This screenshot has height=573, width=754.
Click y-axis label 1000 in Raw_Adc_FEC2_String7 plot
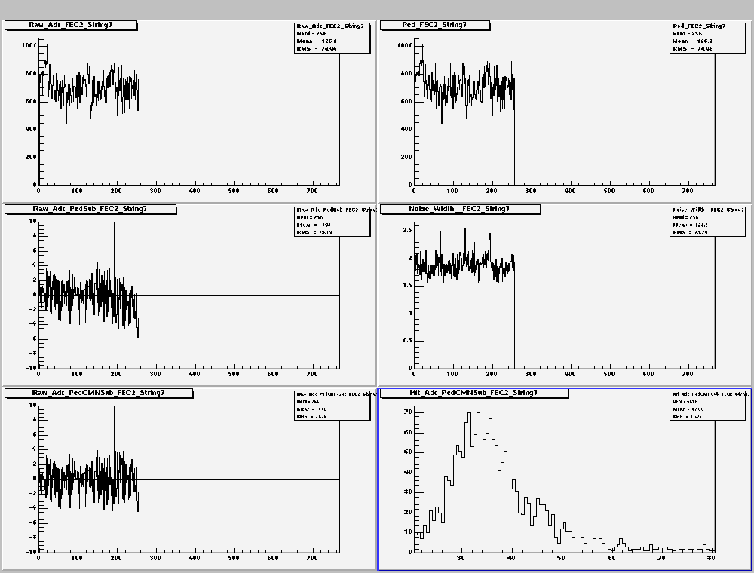tap(29, 46)
